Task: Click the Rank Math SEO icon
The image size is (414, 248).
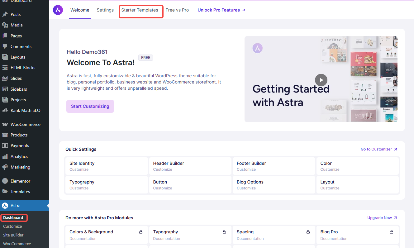Action: click(x=5, y=110)
